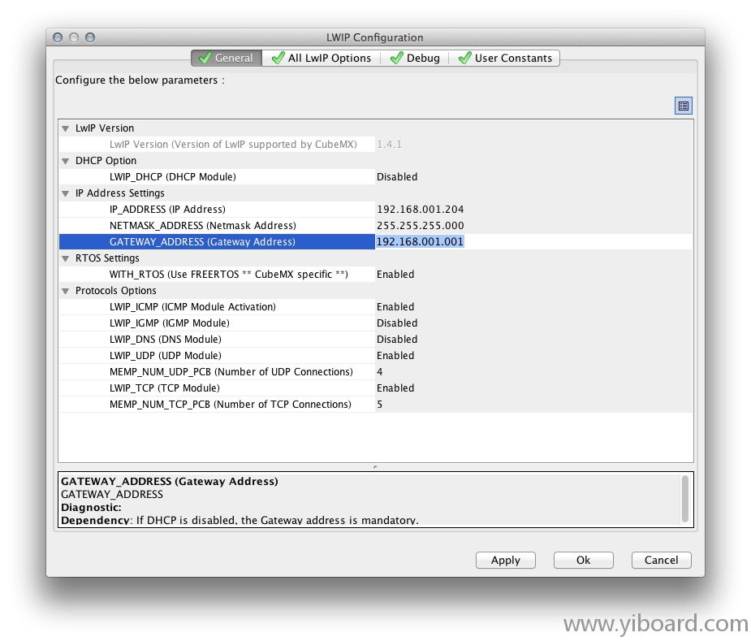
Task: Edit the IP_ADDRESS value field
Action: coord(420,210)
